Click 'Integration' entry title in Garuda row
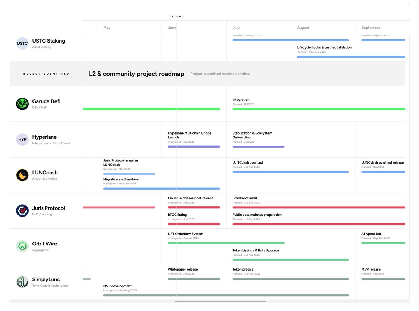 (x=241, y=100)
